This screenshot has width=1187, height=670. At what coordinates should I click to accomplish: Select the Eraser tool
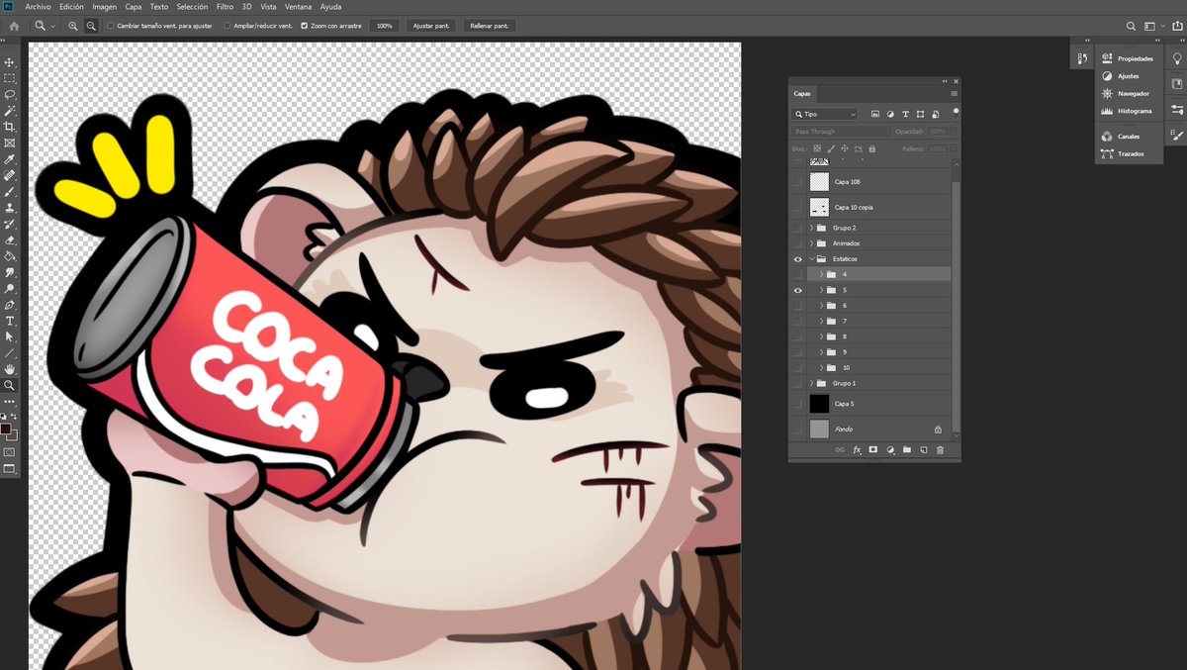point(10,239)
